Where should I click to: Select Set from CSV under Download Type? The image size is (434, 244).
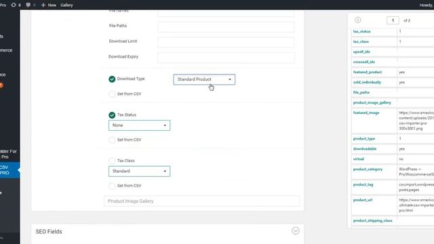[x=112, y=94]
